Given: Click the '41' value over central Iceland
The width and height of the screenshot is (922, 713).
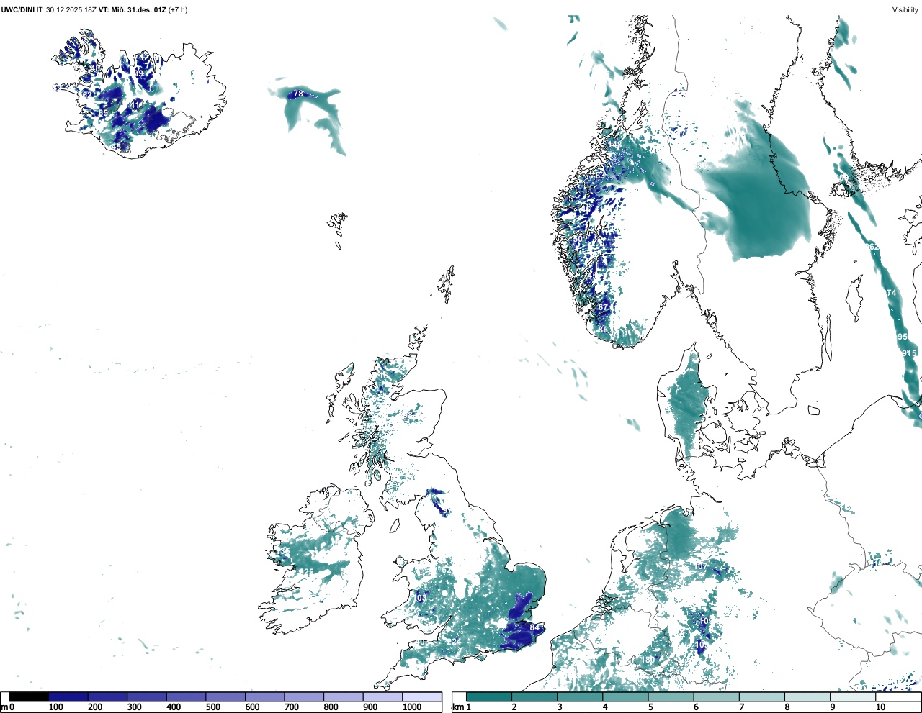Looking at the screenshot, I should click(x=135, y=105).
